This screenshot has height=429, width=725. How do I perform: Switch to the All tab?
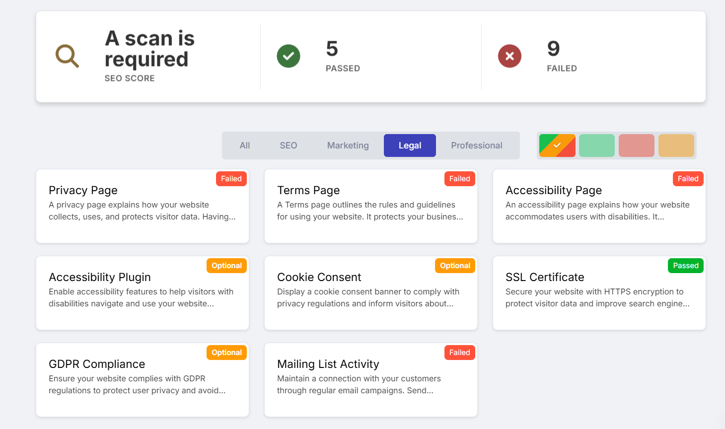click(x=245, y=145)
